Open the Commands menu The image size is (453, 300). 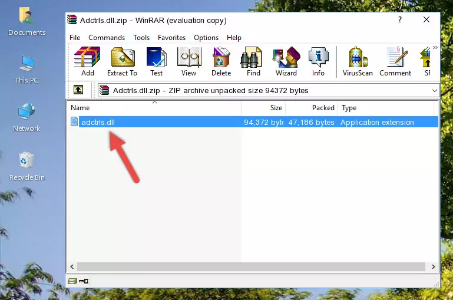click(107, 38)
